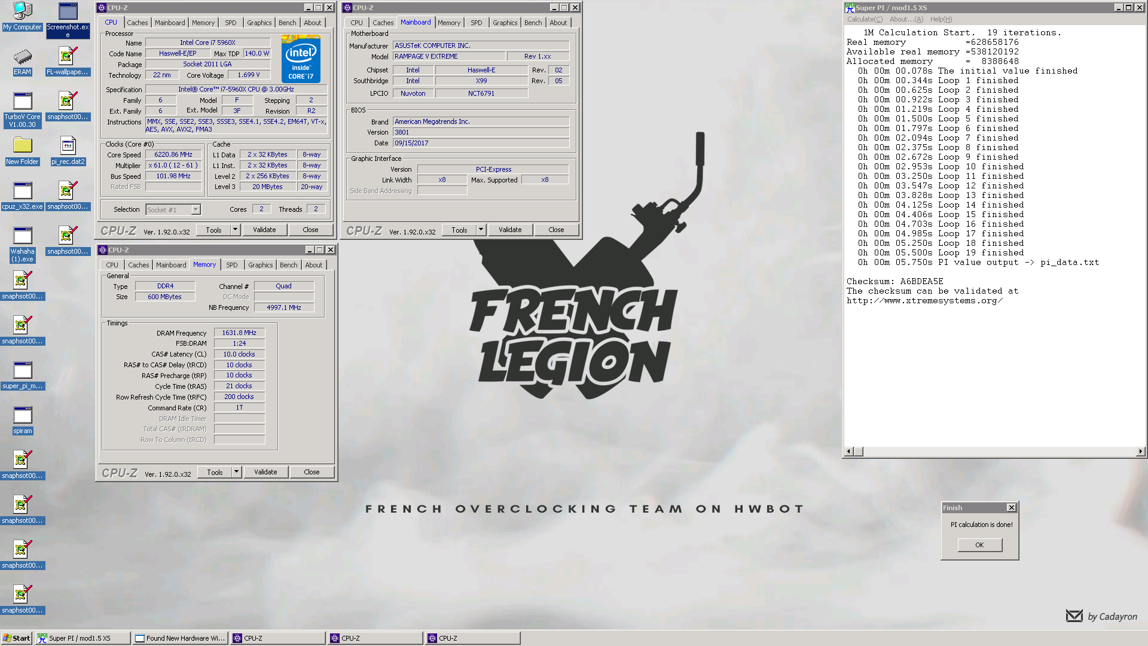This screenshot has width=1148, height=646.
Task: Select the TurboV Core V1.00.30 icon
Action: pos(22,110)
